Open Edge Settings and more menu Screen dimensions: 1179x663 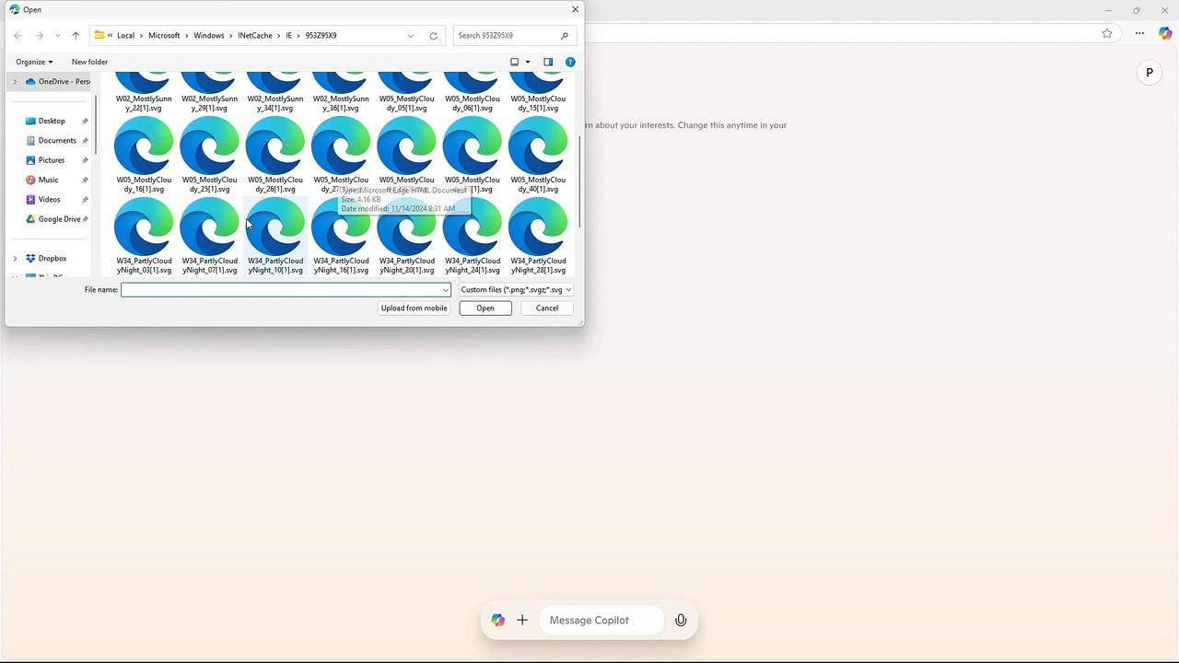click(x=1139, y=34)
